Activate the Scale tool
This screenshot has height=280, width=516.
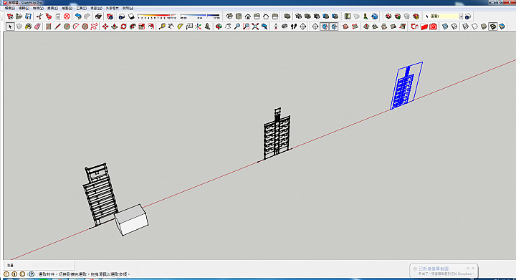[x=142, y=26]
